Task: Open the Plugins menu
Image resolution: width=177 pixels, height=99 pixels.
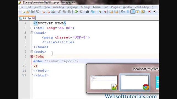Action: click(x=115, y=7)
